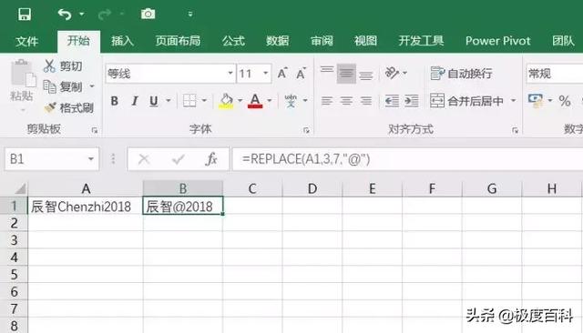Click the Redo arrow icon
The image size is (583, 333).
pyautogui.click(x=104, y=15)
